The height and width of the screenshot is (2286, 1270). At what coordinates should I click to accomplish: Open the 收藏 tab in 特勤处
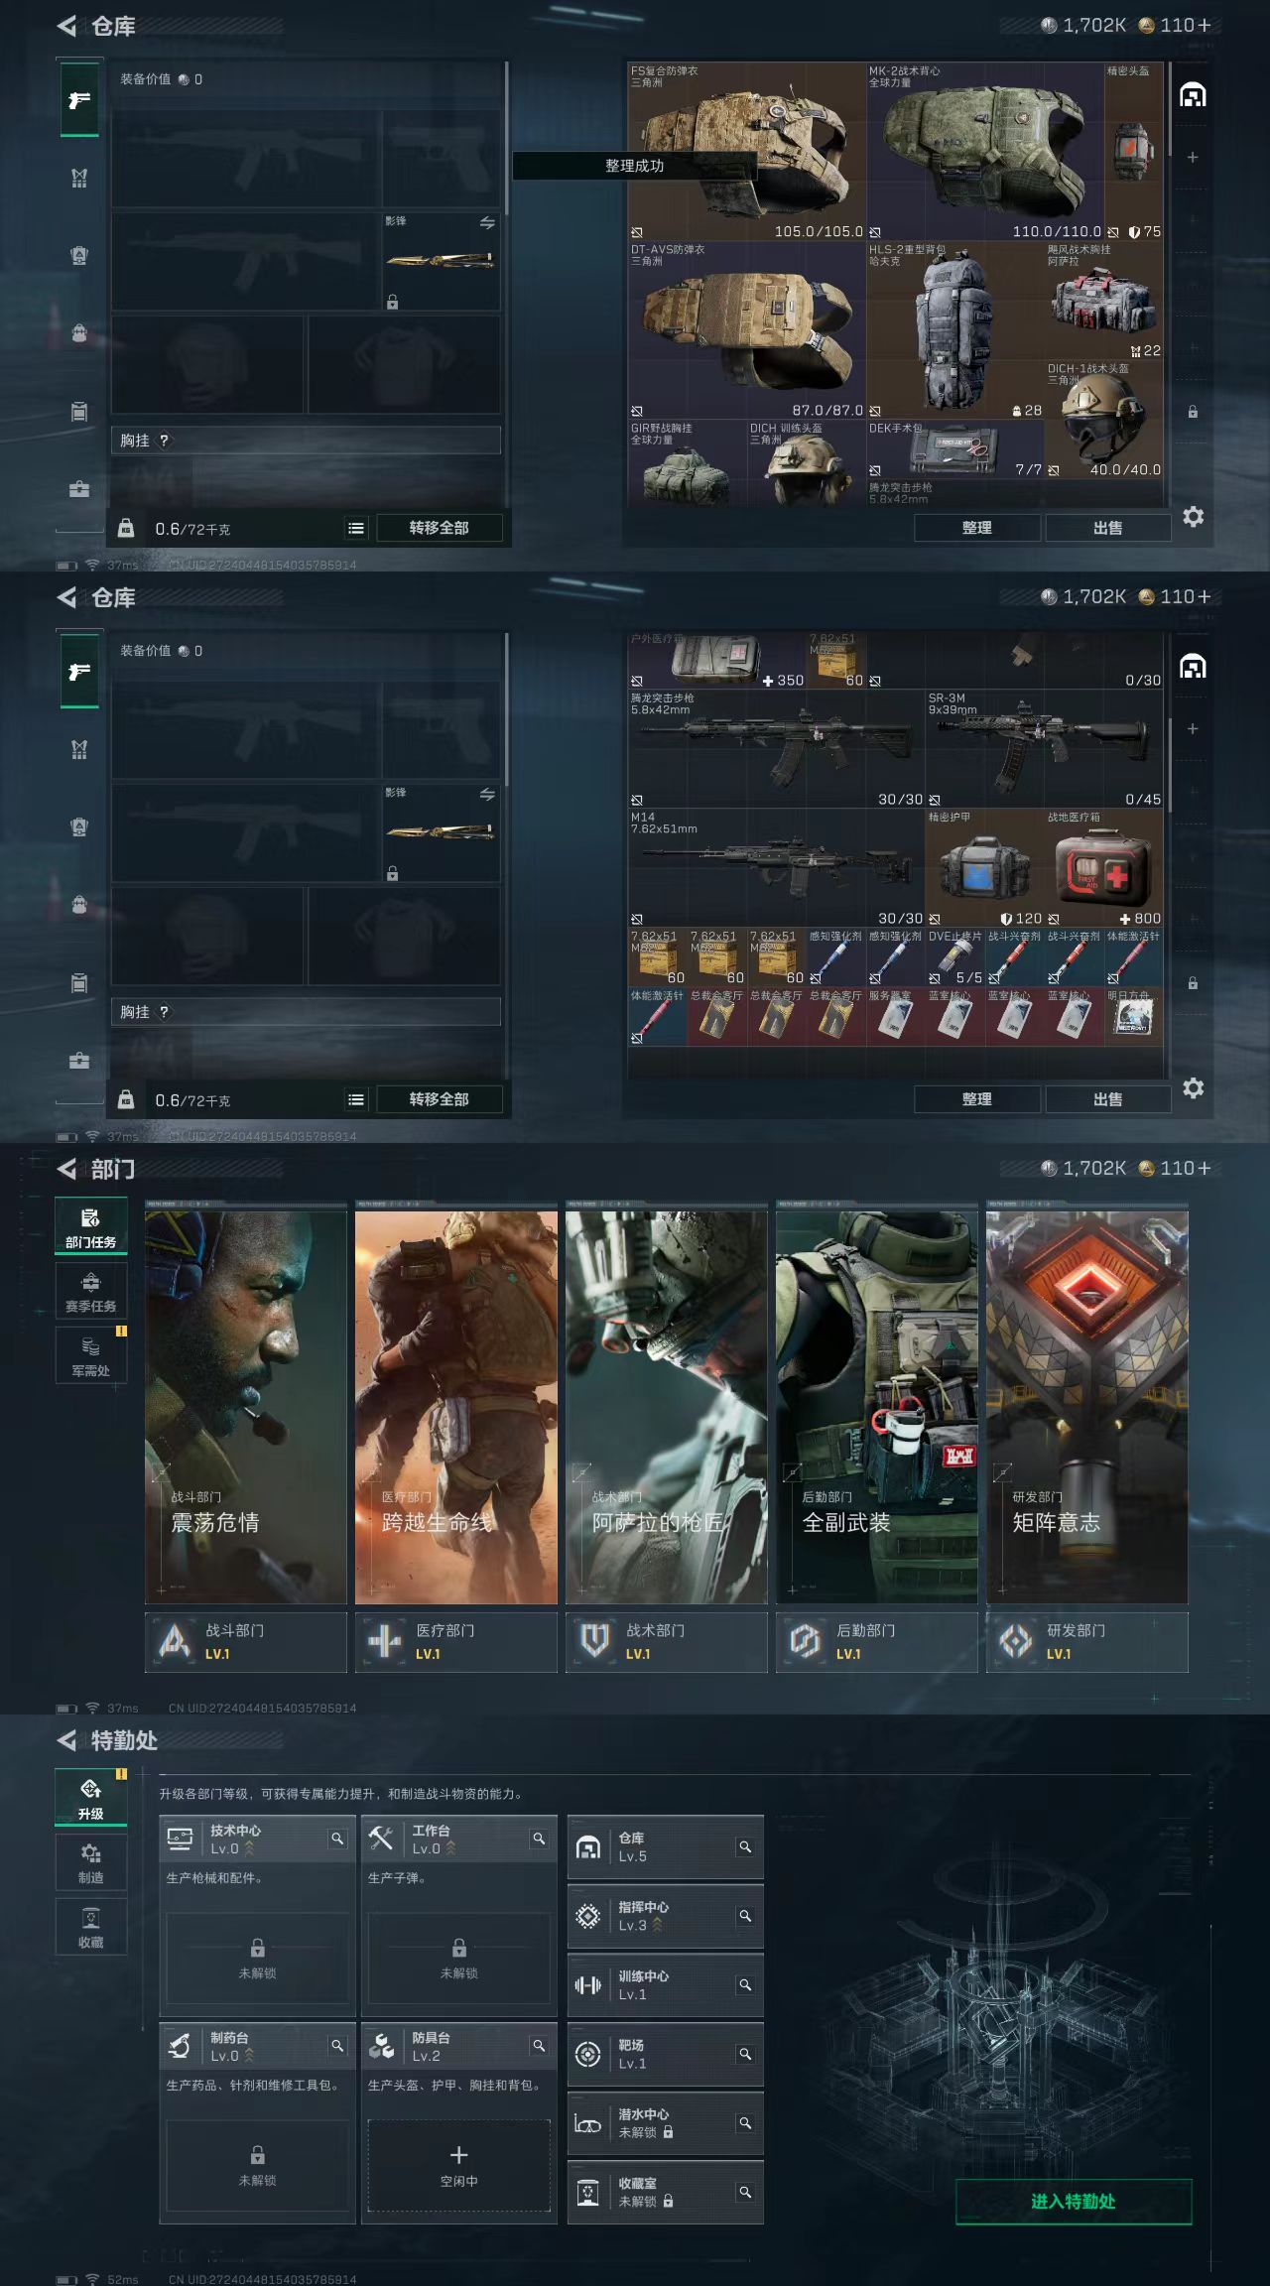pos(90,1928)
